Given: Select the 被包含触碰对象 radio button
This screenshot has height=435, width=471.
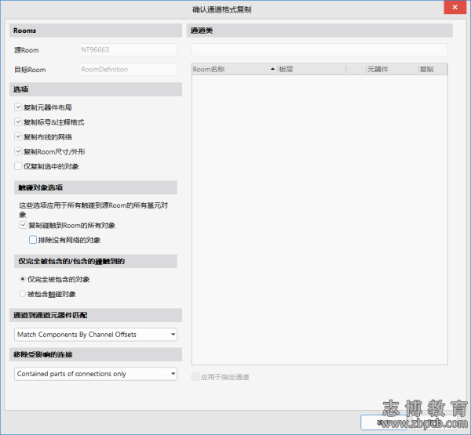Looking at the screenshot, I should 23,294.
